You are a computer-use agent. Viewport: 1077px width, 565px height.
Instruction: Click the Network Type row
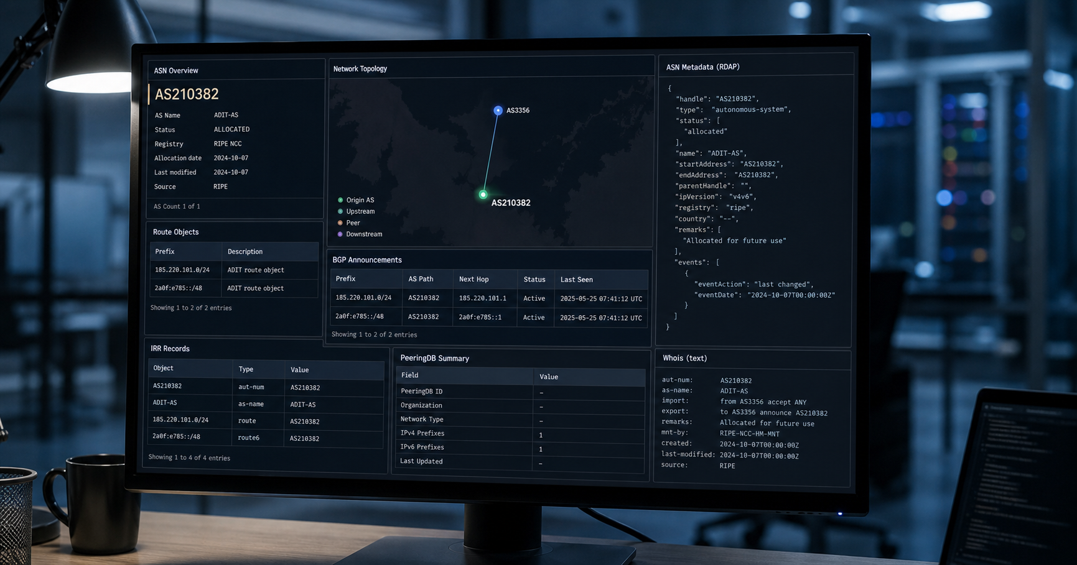pos(521,420)
